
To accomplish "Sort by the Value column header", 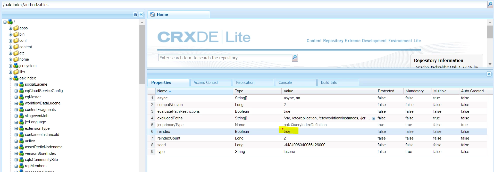I will 329,91.
